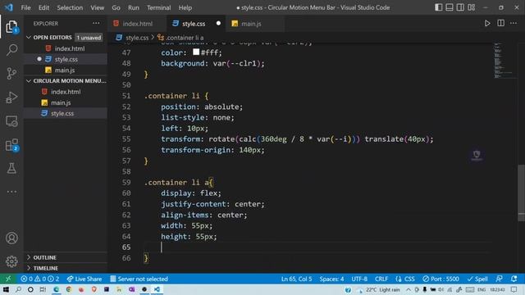
Task: Open the Testing flask icon
Action: coord(11,168)
